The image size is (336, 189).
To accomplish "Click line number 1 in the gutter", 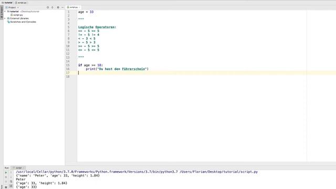I will (x=69, y=12).
